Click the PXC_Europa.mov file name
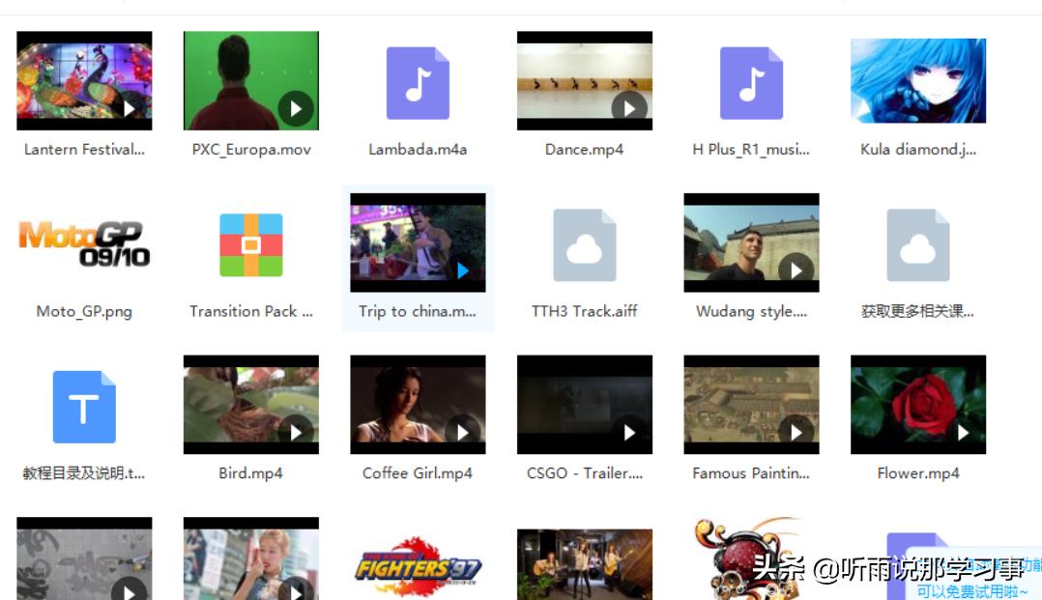The height and width of the screenshot is (600, 1042). tap(251, 150)
